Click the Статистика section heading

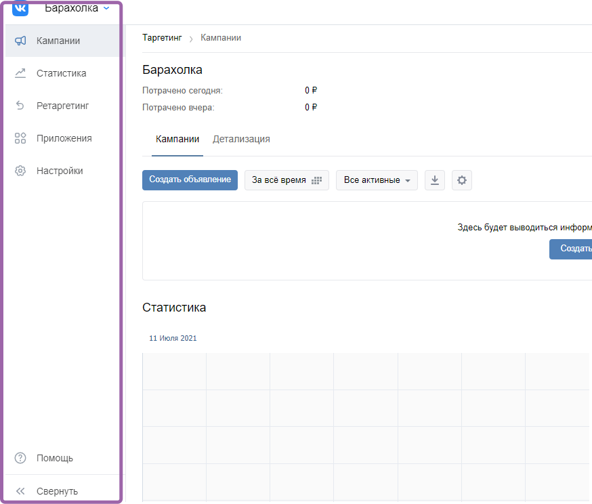(x=174, y=308)
